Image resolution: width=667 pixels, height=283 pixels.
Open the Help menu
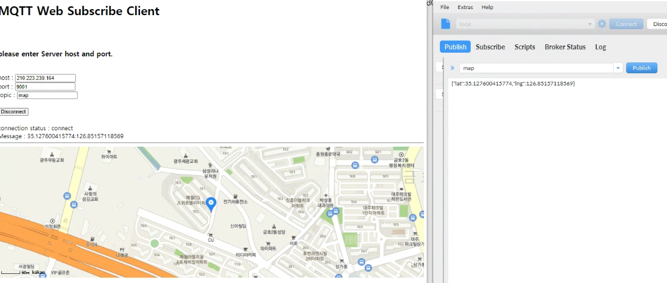coord(488,7)
